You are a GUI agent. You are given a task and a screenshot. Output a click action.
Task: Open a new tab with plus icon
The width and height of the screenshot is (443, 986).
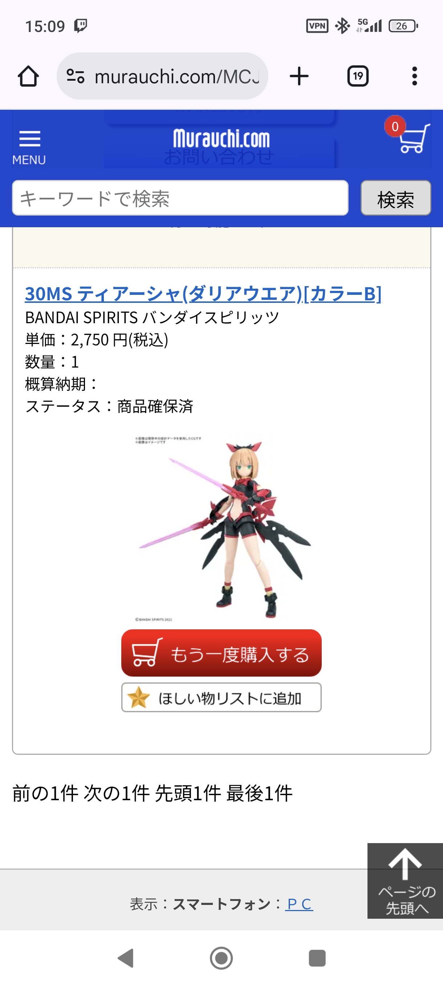click(x=299, y=76)
